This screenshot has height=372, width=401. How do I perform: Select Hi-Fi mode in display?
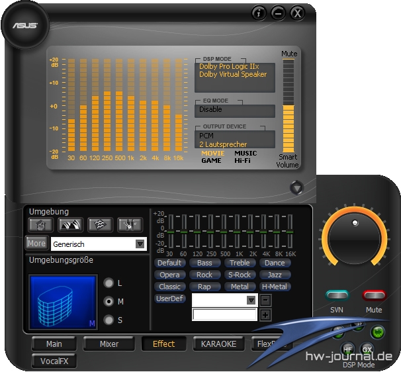coord(242,161)
